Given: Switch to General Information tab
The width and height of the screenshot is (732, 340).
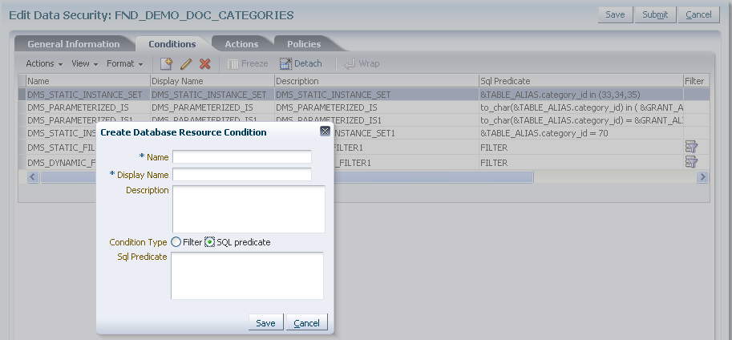Looking at the screenshot, I should pyautogui.click(x=74, y=44).
